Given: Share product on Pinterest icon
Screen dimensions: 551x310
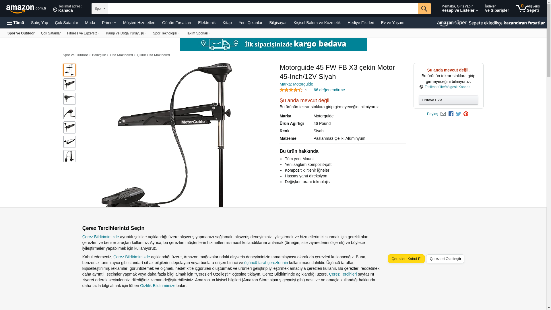Looking at the screenshot, I should (x=466, y=114).
